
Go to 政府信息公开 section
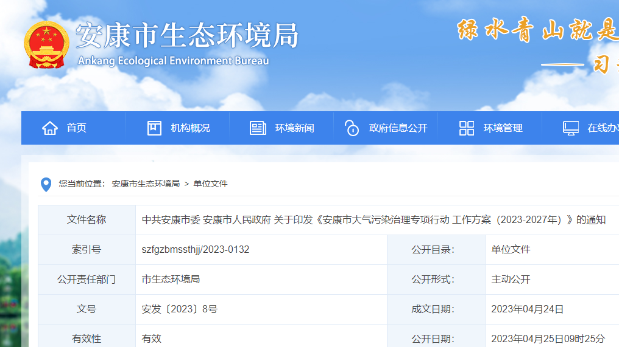click(398, 128)
